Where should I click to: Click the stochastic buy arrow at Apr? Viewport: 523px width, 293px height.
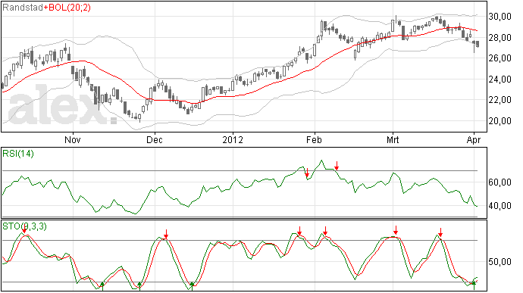pos(474,285)
